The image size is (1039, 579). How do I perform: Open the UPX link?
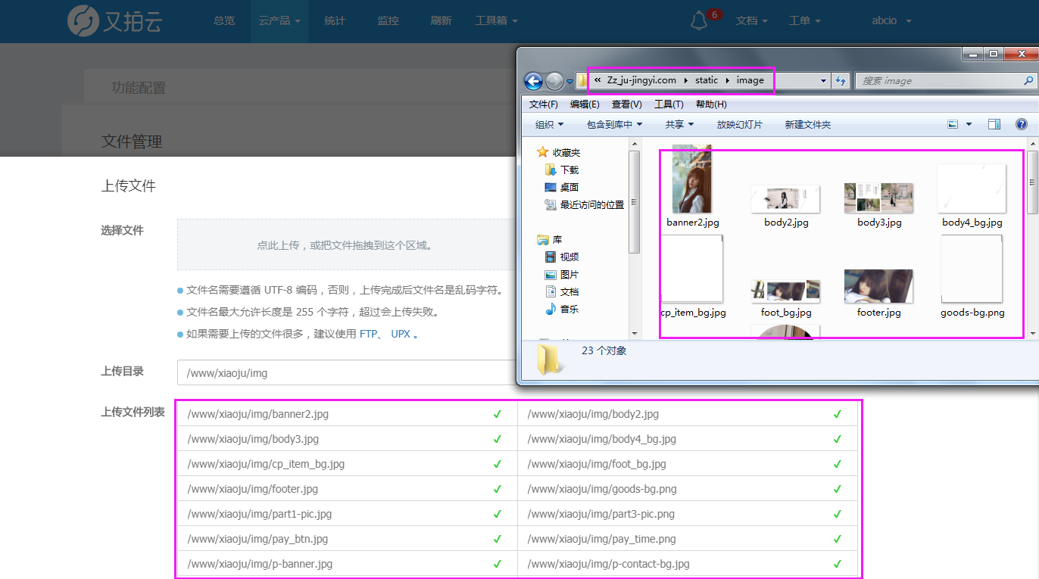point(401,334)
